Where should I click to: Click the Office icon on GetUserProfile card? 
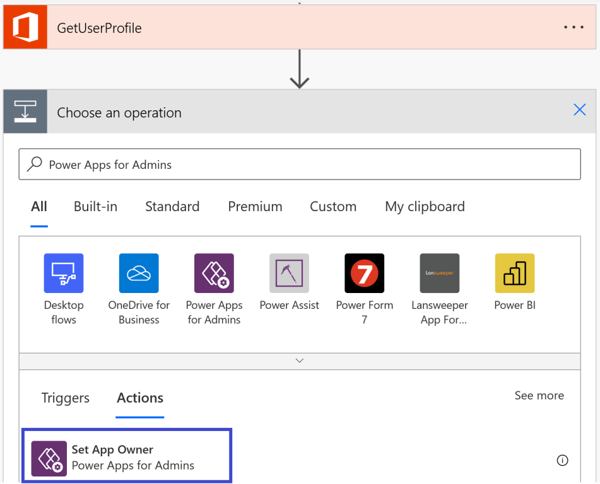(x=25, y=27)
